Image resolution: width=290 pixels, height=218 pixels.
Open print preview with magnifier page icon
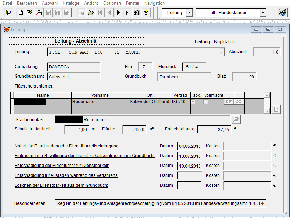tap(82, 12)
